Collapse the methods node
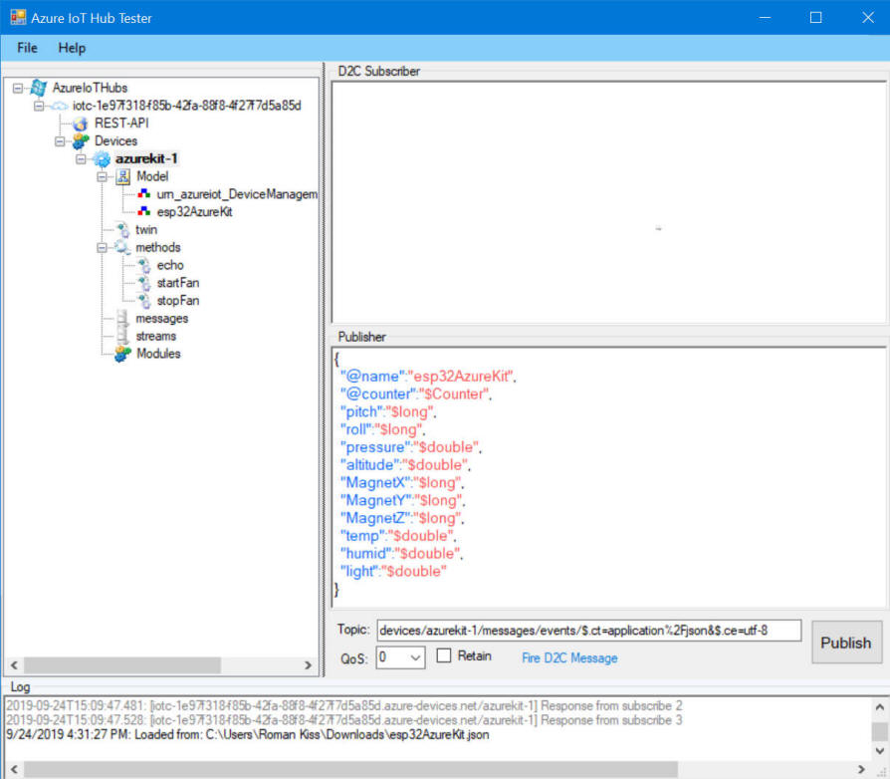The image size is (890, 779). click(102, 248)
